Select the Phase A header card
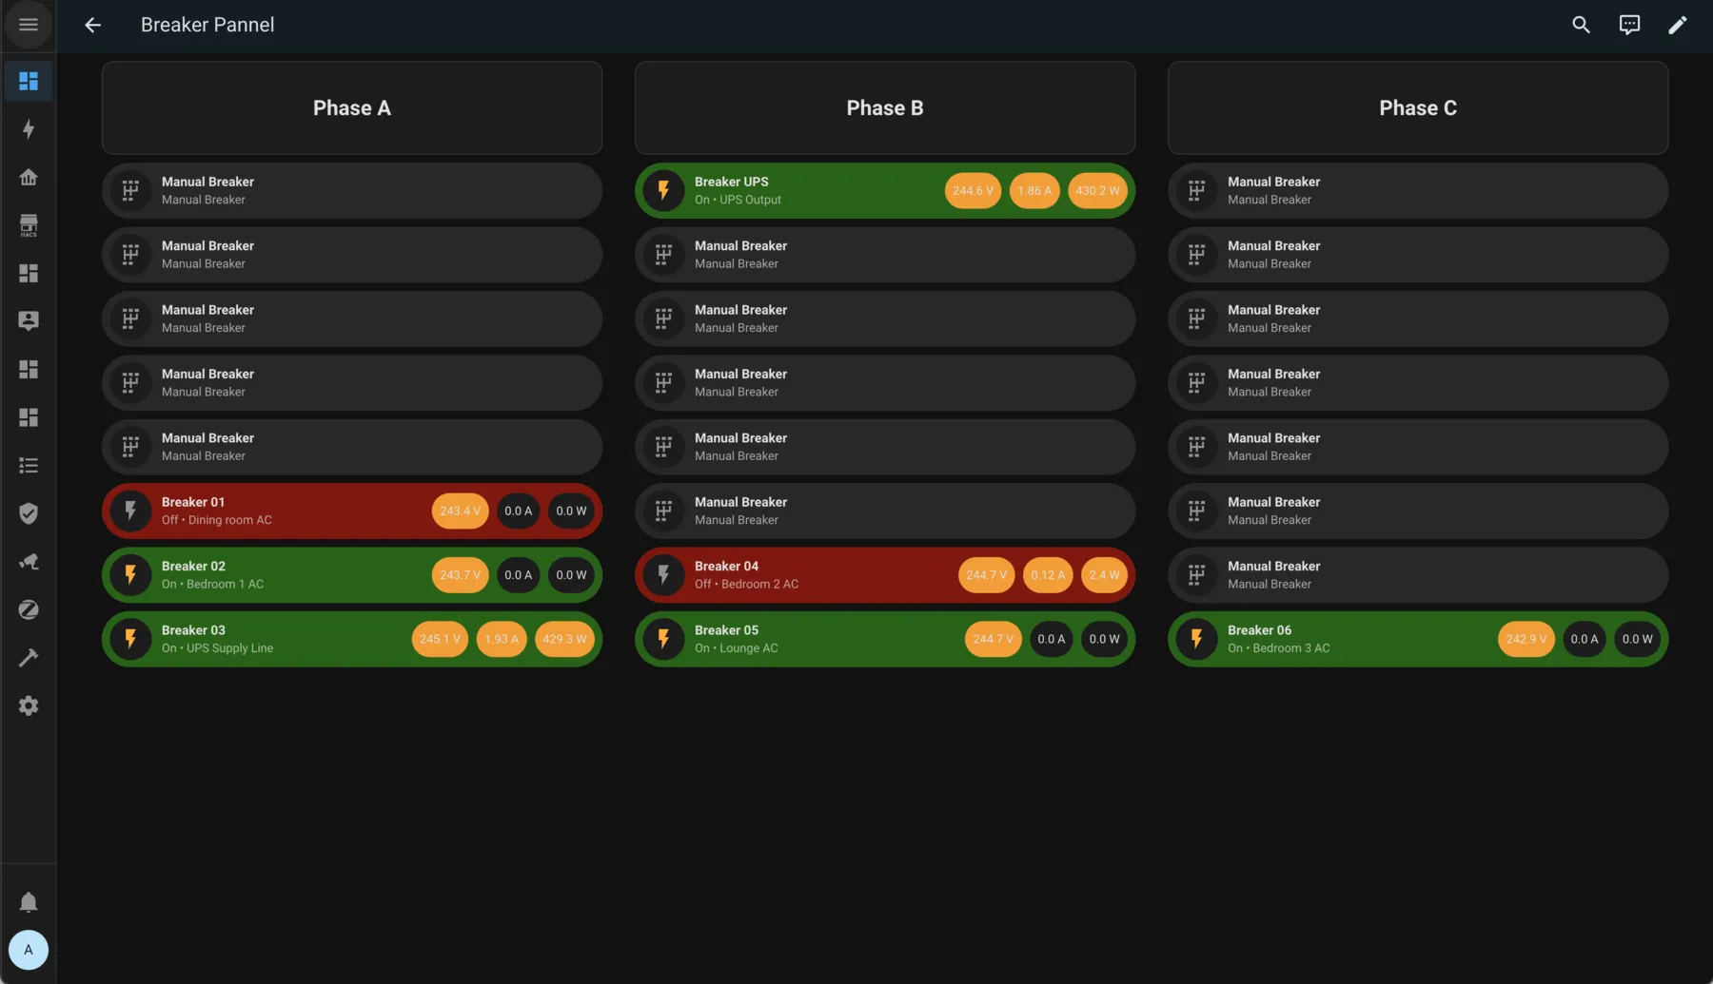The image size is (1713, 984). coord(352,107)
